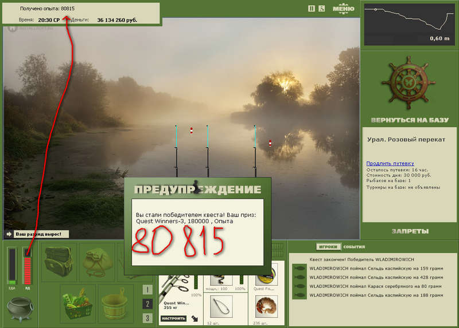Click Рыбаков на базе: 1 text

point(388,181)
